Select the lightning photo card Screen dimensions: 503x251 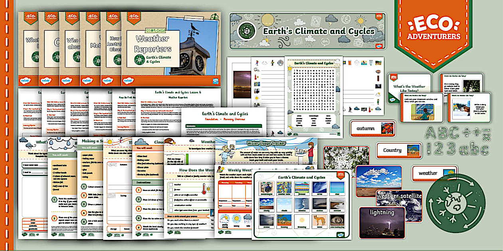tap(382, 222)
